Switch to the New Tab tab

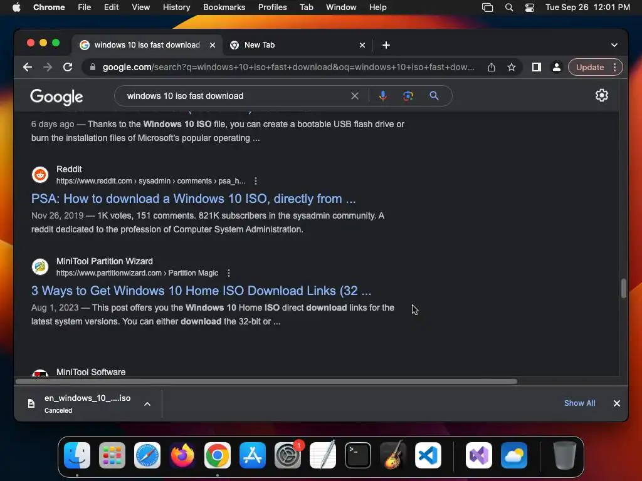tap(297, 45)
